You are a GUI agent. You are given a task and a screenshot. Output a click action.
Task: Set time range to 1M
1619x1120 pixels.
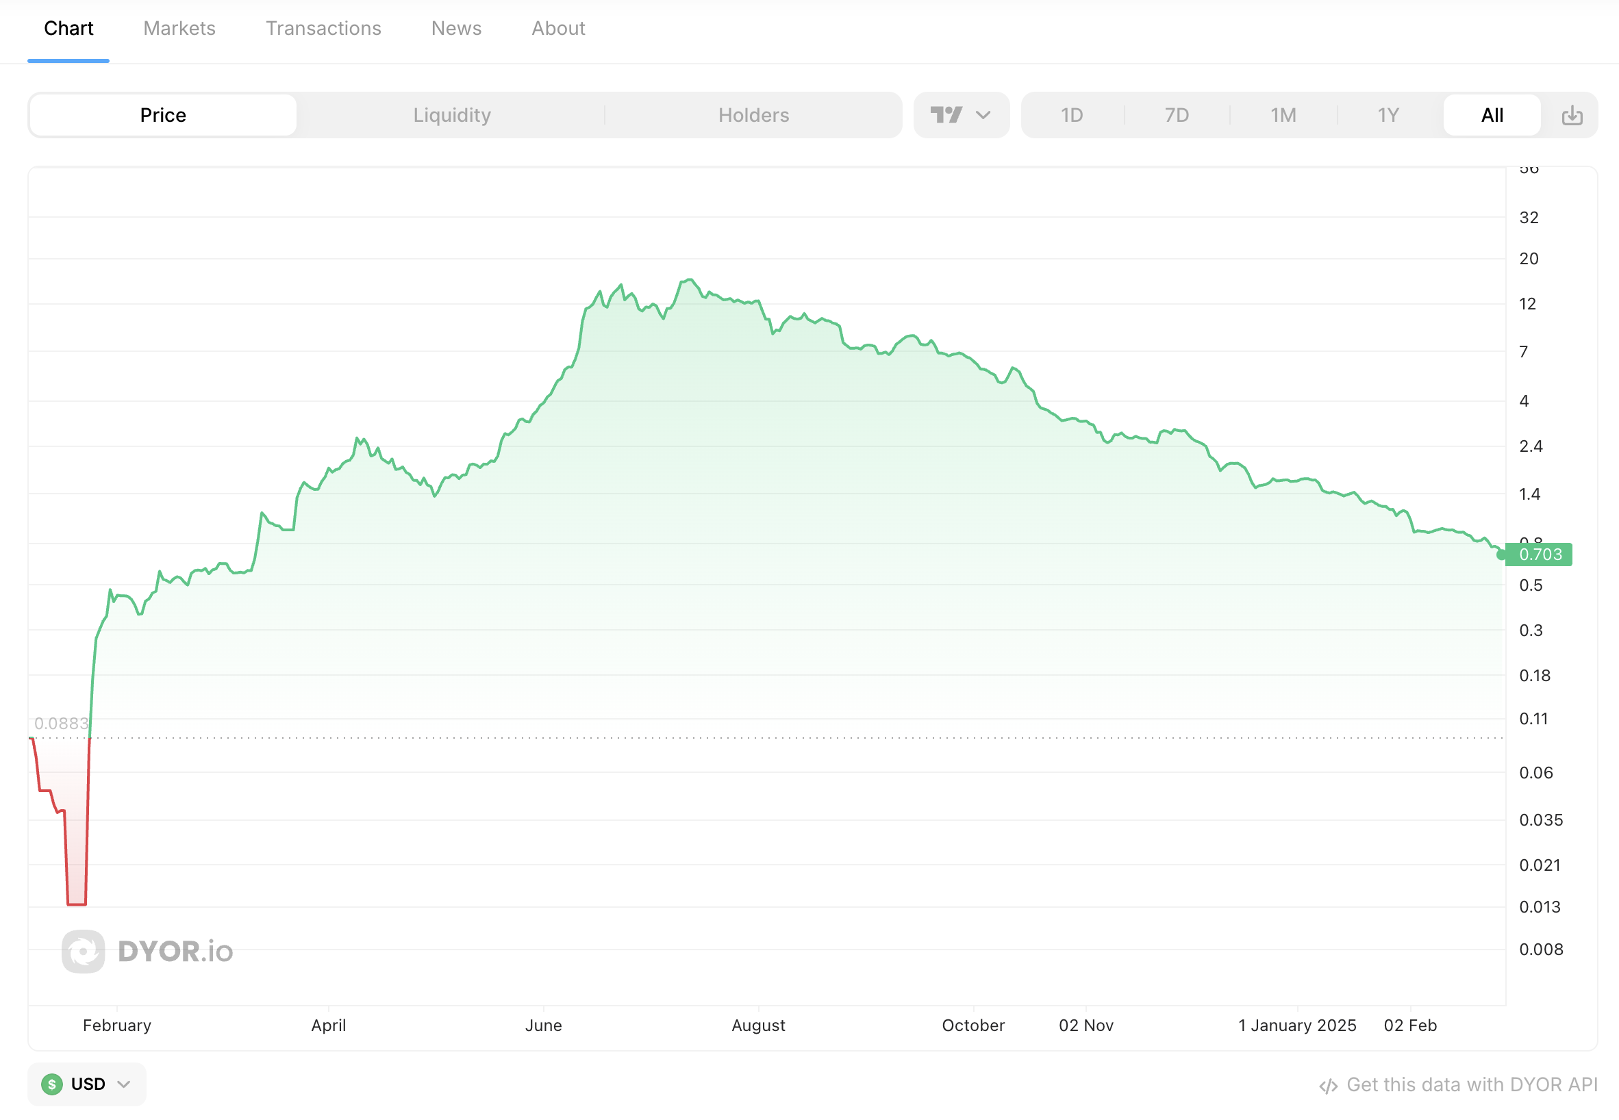point(1283,115)
